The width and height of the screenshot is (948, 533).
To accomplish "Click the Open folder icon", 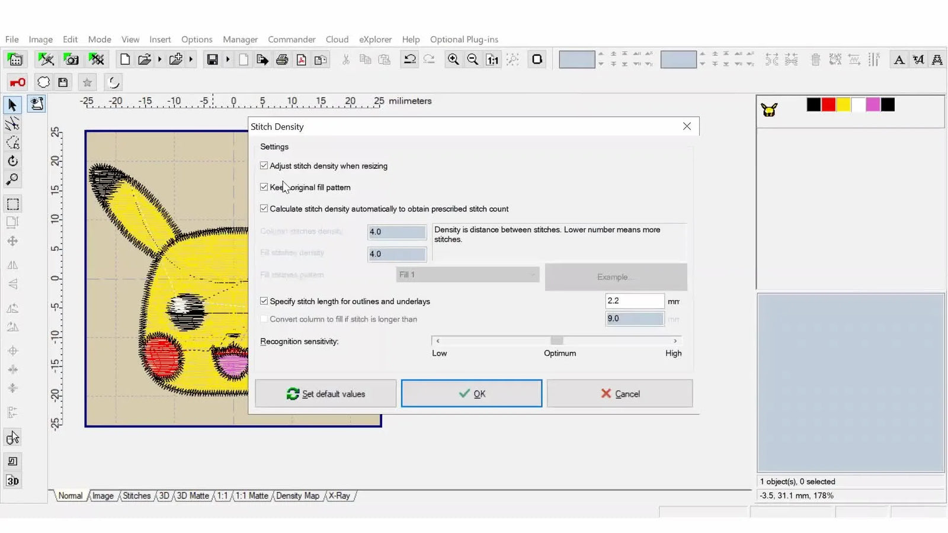I will (145, 59).
